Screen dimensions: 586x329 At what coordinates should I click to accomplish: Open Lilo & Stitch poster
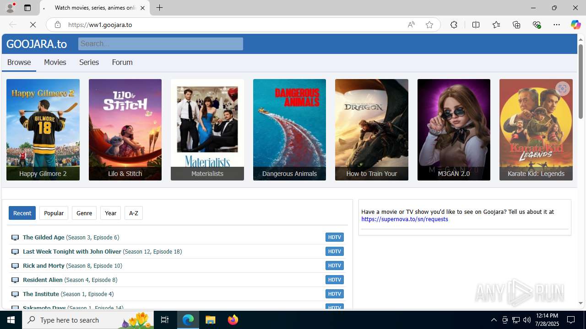(125, 130)
